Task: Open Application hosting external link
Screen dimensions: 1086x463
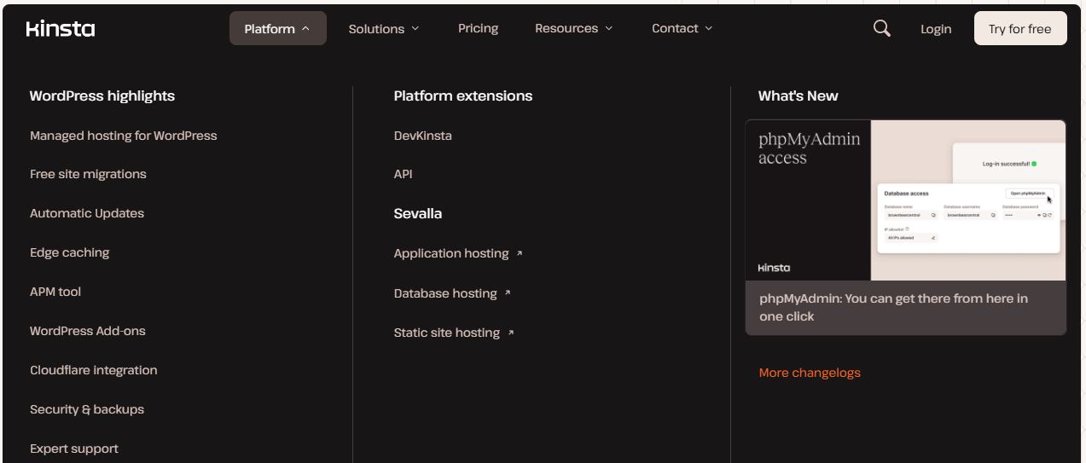Action: pos(458,253)
